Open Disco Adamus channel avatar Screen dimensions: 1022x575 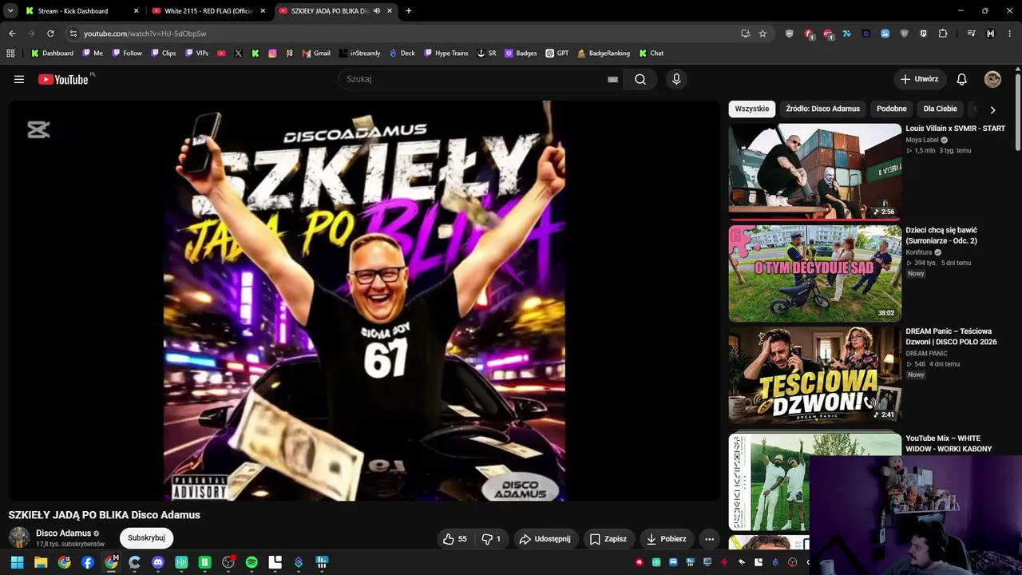[x=19, y=537]
